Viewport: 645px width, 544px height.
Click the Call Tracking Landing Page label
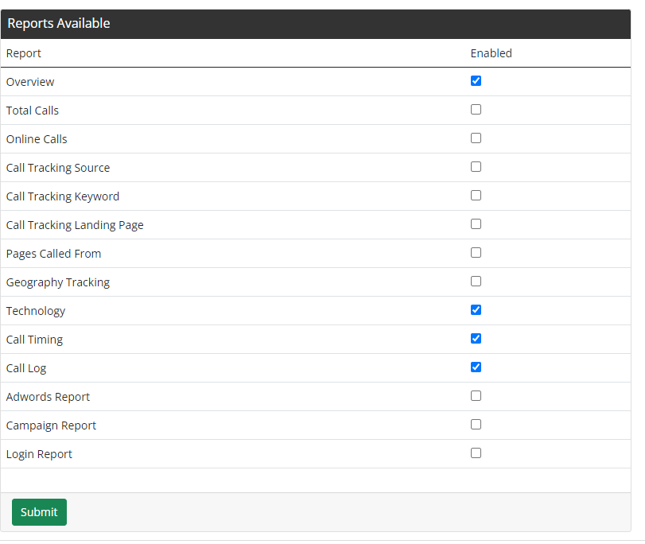[x=75, y=225]
